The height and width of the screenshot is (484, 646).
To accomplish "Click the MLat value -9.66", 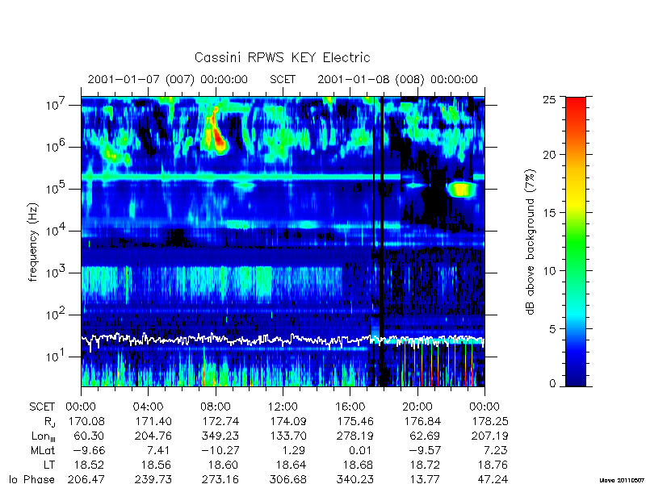I will 89,450.
